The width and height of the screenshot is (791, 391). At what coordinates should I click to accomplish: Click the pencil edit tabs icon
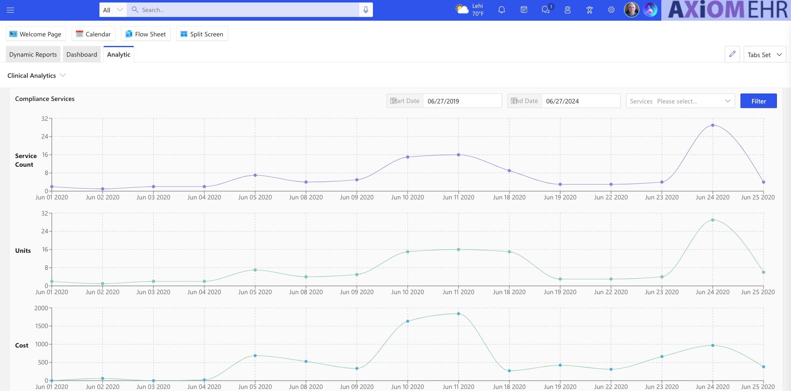coord(732,54)
